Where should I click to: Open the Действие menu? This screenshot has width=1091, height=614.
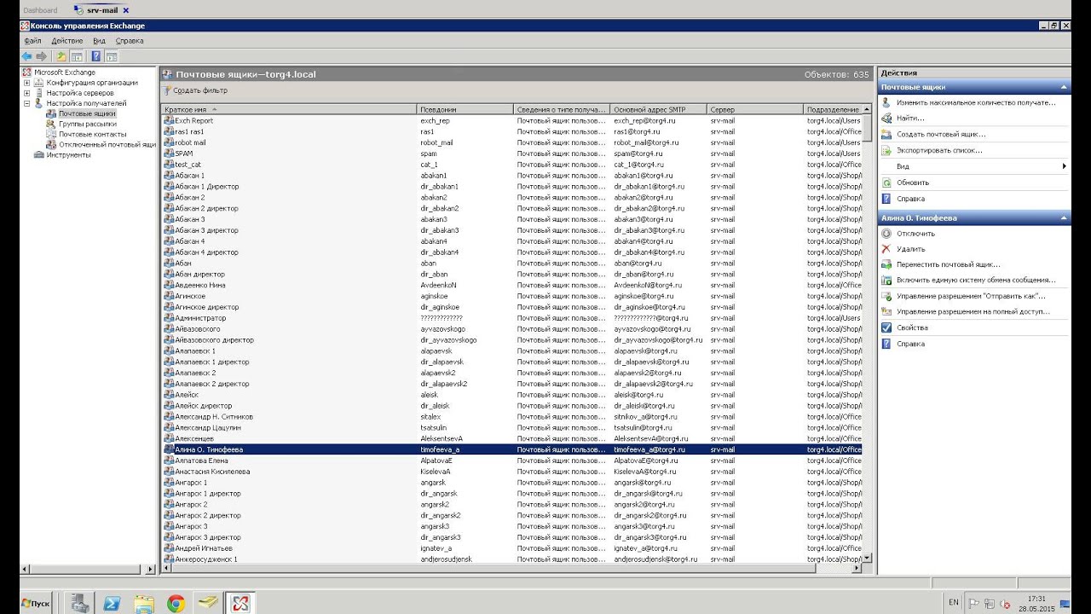pyautogui.click(x=67, y=40)
